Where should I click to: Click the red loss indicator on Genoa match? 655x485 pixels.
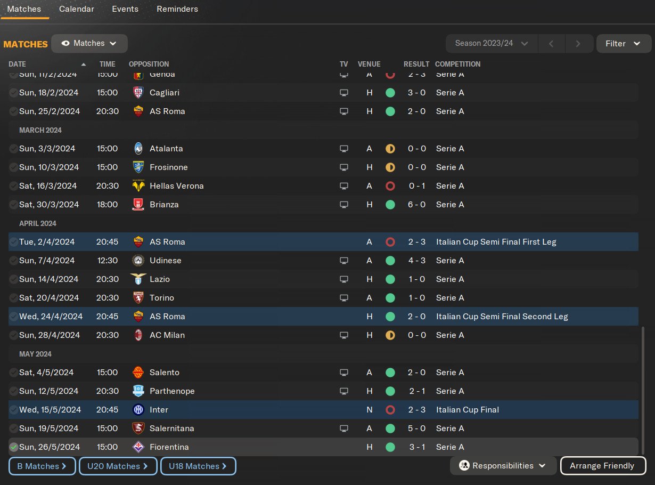coord(390,75)
